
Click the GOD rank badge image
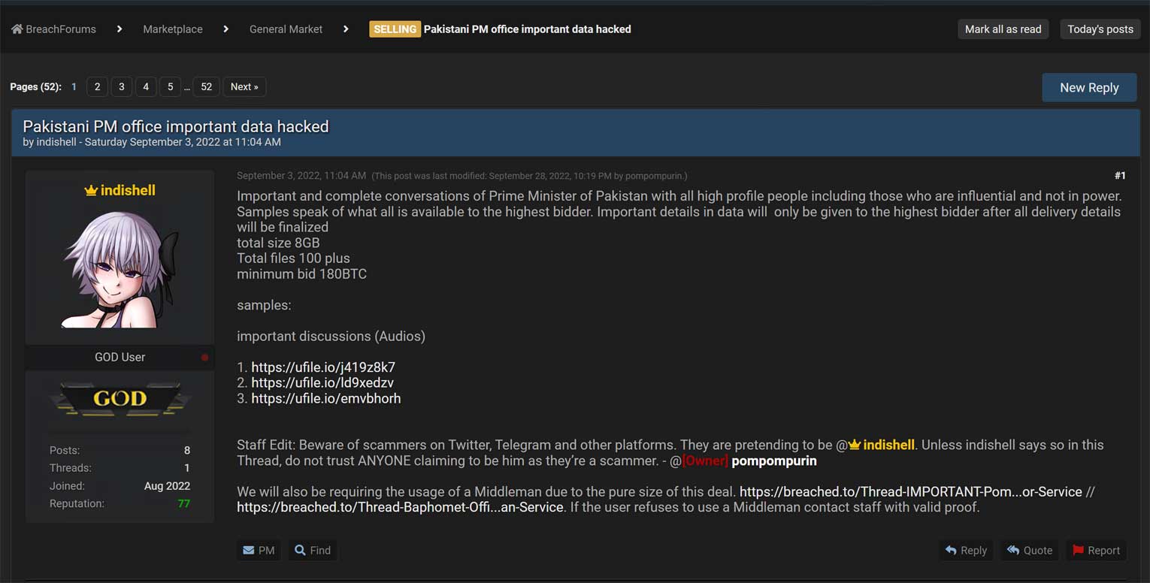[x=120, y=399]
